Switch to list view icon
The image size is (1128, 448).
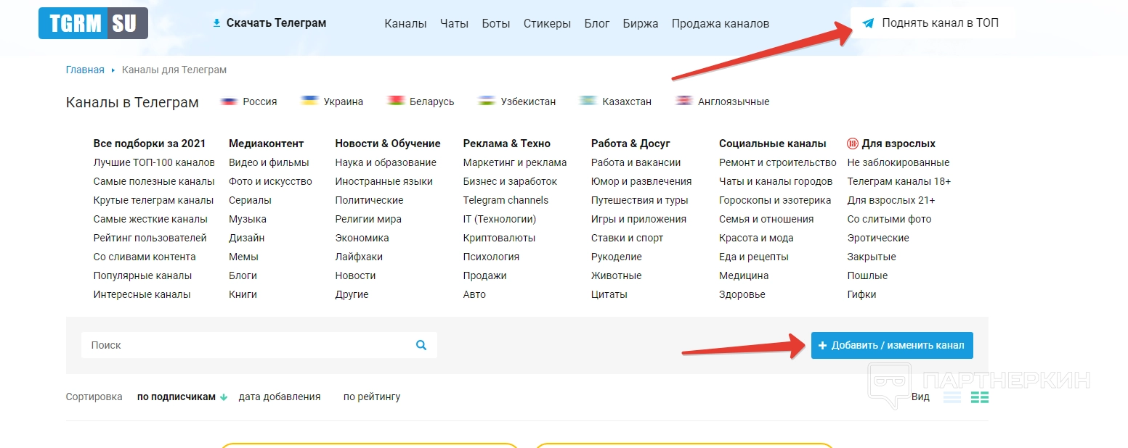click(x=952, y=397)
